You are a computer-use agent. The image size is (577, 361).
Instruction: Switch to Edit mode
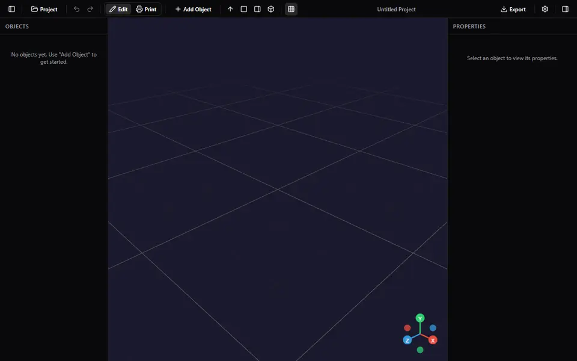(x=118, y=9)
